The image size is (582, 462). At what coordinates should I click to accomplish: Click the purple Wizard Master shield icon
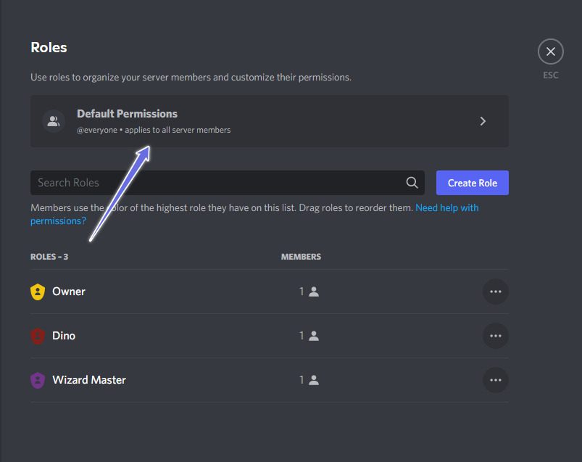[x=38, y=380]
